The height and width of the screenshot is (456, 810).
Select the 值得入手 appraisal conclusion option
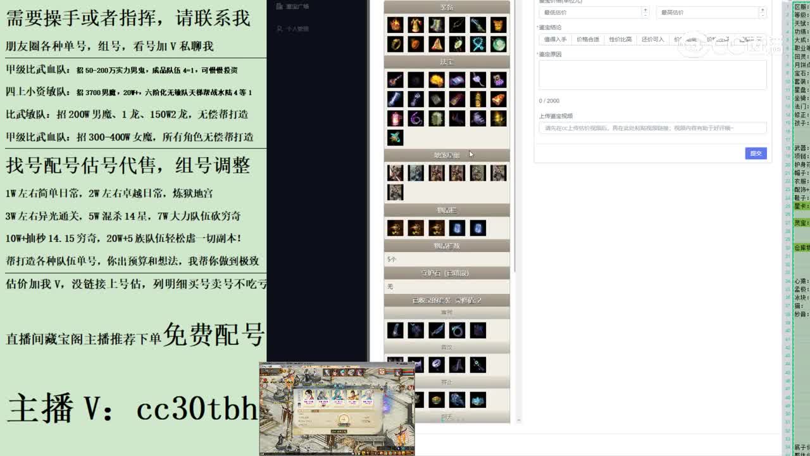point(555,39)
